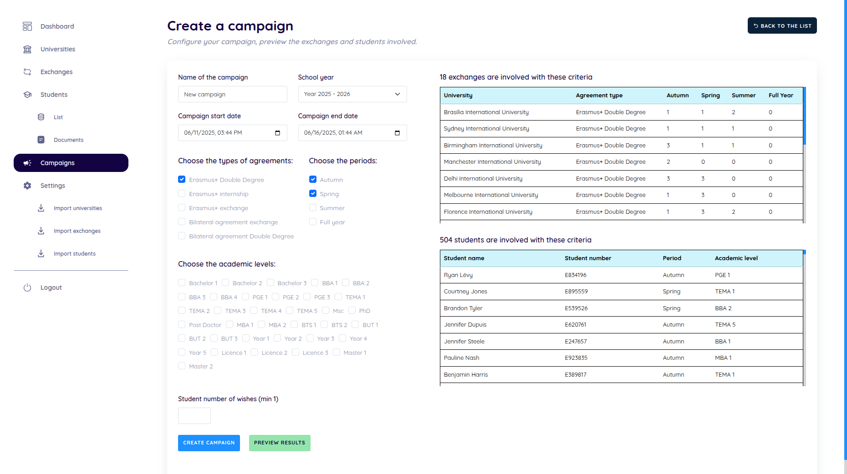The width and height of the screenshot is (847, 474).
Task: Open Import exchanges link
Action: point(77,231)
